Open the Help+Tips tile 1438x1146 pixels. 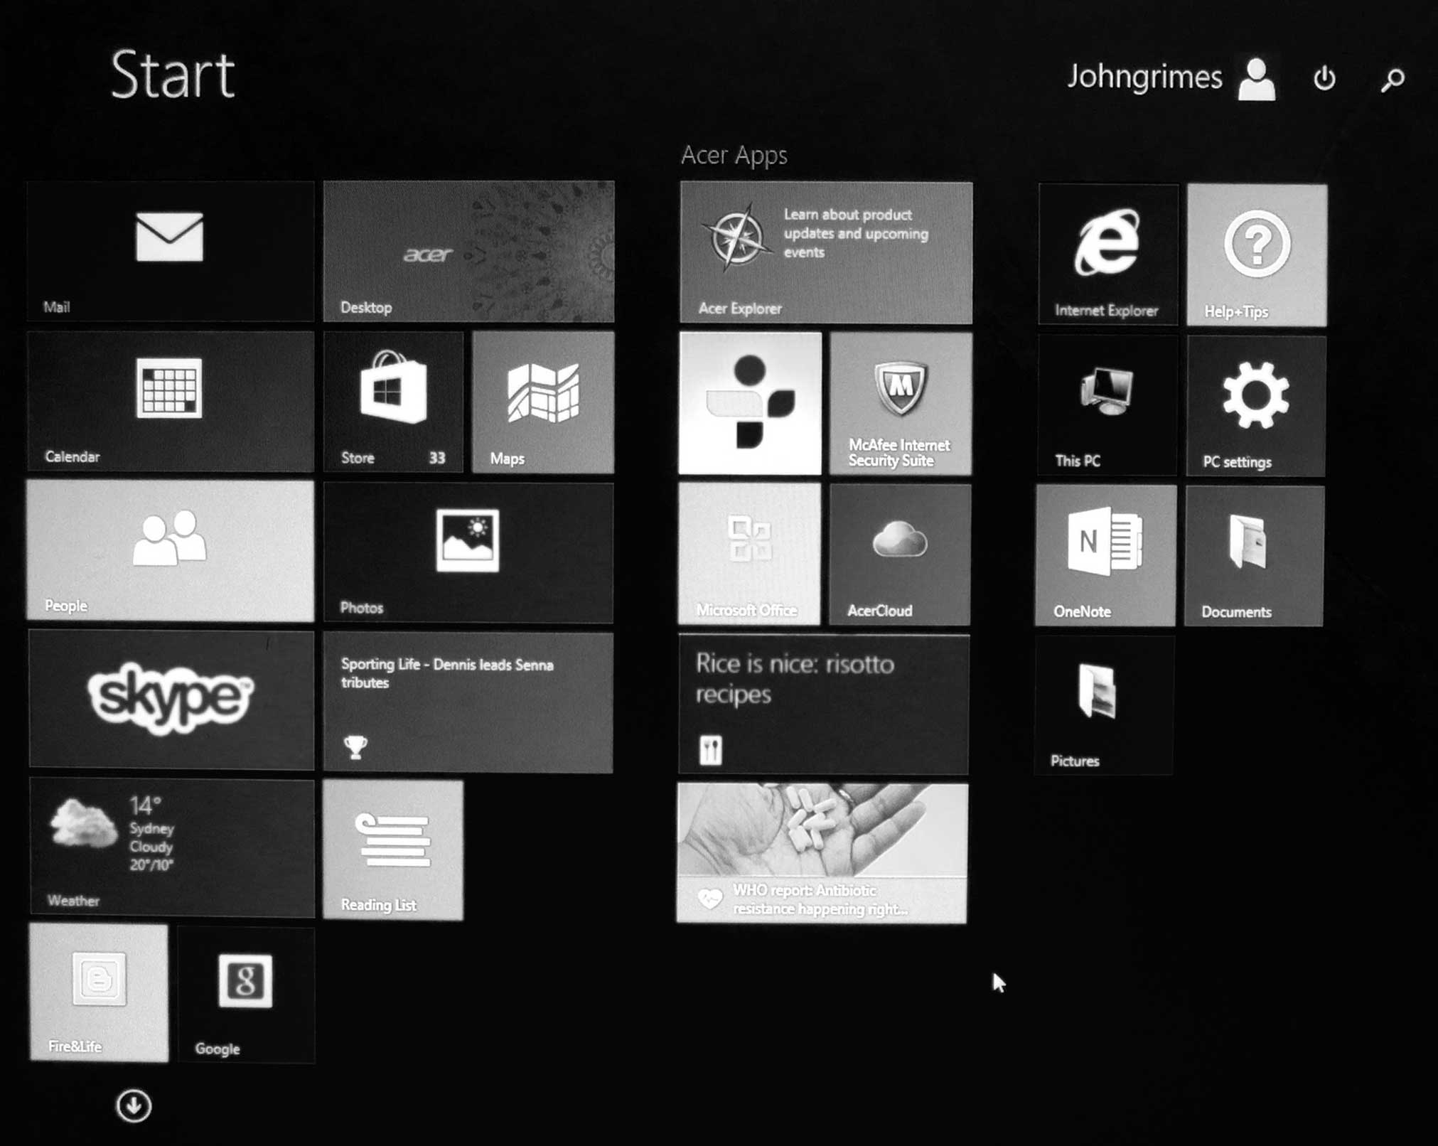(x=1257, y=255)
